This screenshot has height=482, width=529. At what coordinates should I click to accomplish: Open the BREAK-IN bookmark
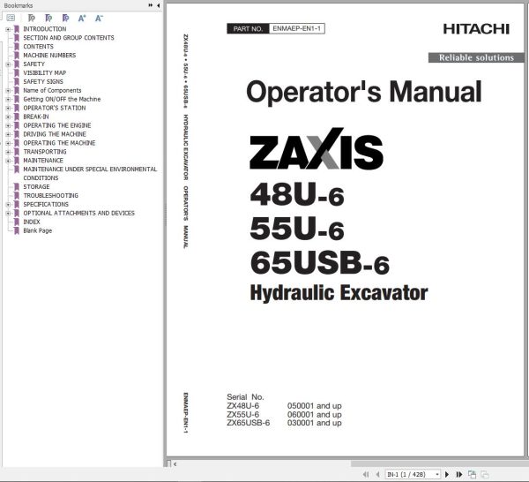36,117
